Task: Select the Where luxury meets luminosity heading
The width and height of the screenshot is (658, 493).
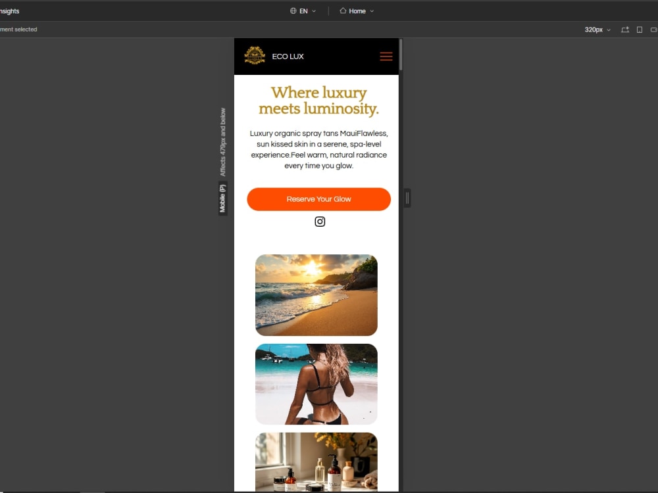Action: tap(318, 101)
